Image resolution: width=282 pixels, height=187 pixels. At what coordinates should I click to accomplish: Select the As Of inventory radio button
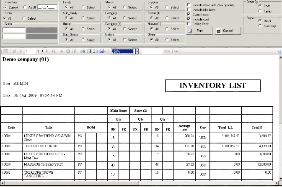coord(26,8)
